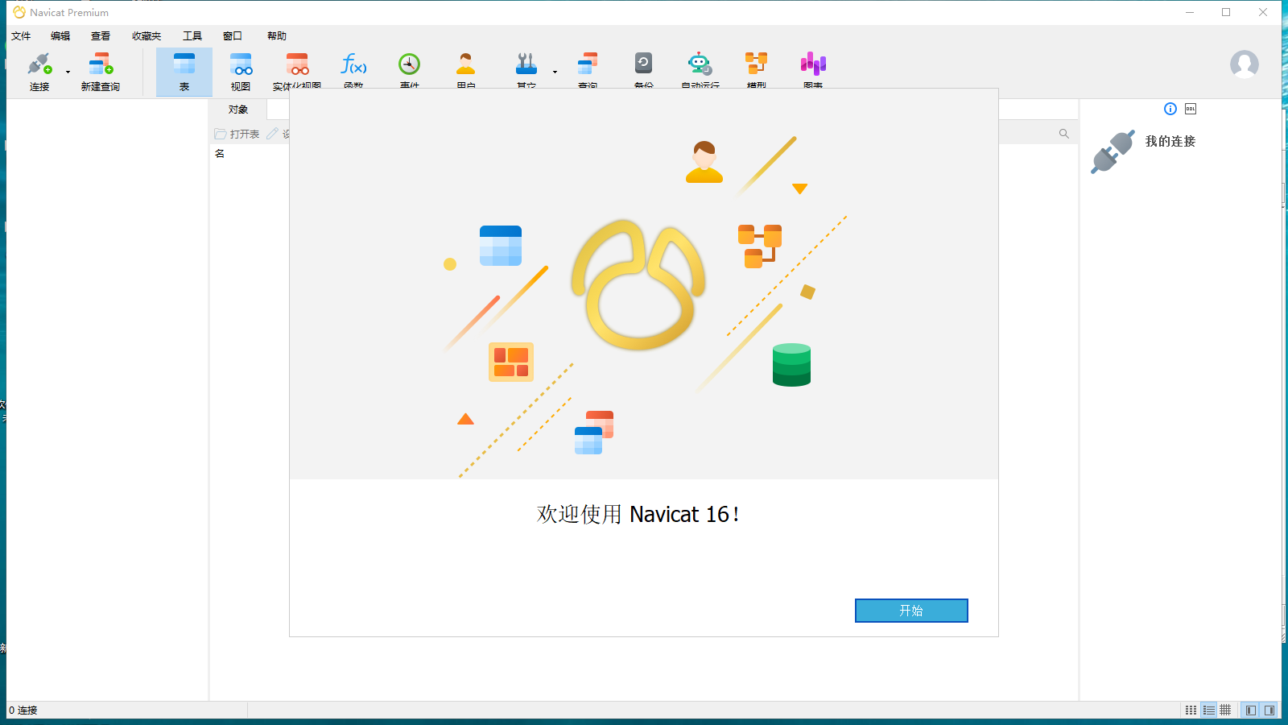Click the gray plug image beside 我的连接
Viewport: 1288px width, 725px height.
[x=1113, y=151]
